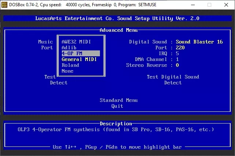This screenshot has height=156, width=235.
Task: Click the highlight bar usage hint
Action: [117, 147]
